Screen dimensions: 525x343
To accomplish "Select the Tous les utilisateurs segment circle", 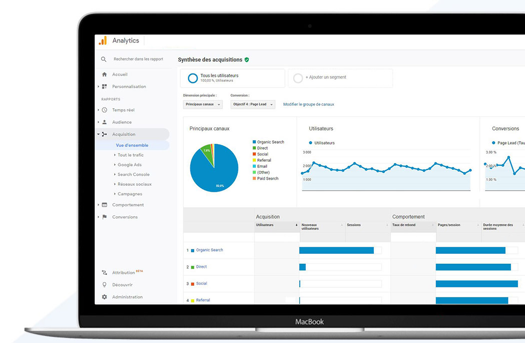I will click(x=193, y=78).
